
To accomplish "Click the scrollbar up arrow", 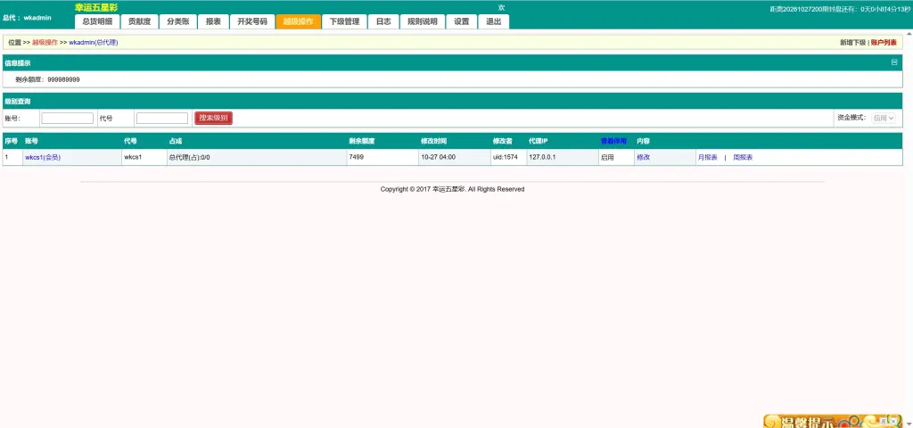I will tap(909, 34).
